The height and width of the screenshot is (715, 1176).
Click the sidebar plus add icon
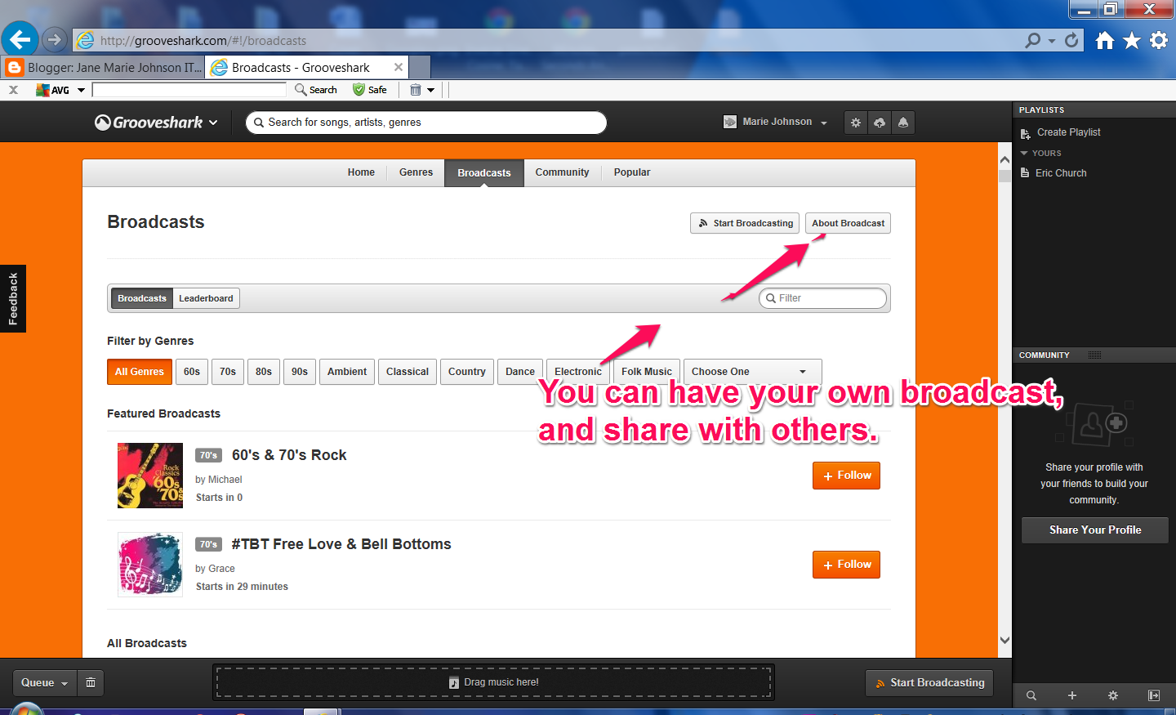click(1072, 695)
